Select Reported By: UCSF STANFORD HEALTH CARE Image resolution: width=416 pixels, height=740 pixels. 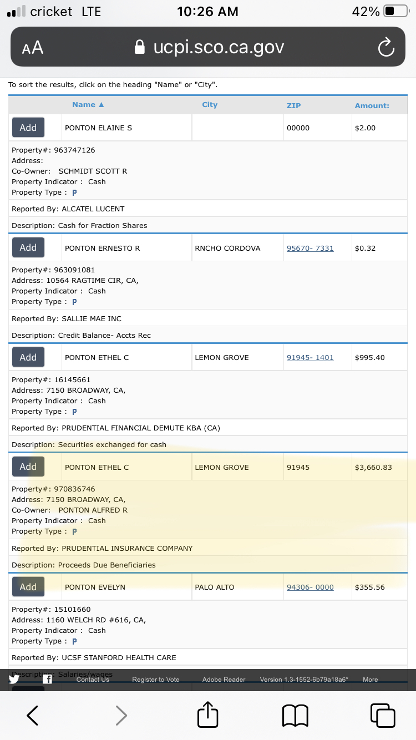tap(94, 658)
